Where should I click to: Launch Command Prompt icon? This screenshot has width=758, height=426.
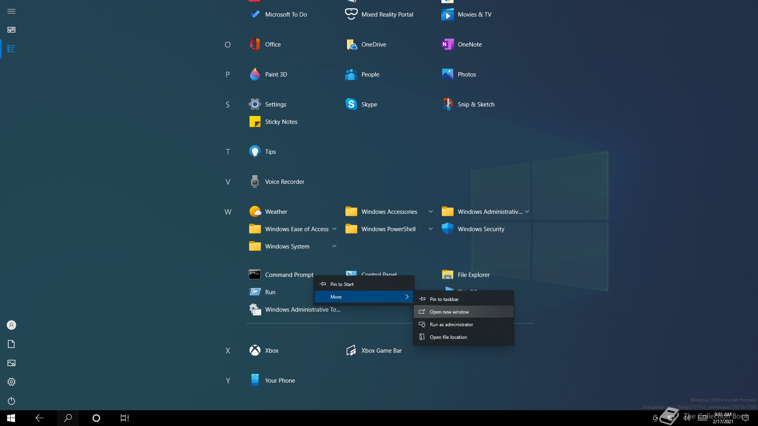click(x=255, y=275)
